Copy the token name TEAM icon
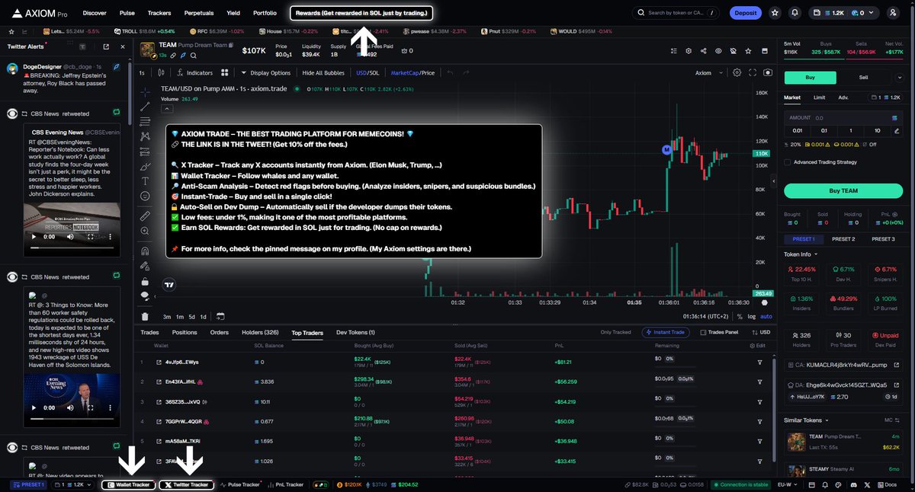 pyautogui.click(x=232, y=46)
